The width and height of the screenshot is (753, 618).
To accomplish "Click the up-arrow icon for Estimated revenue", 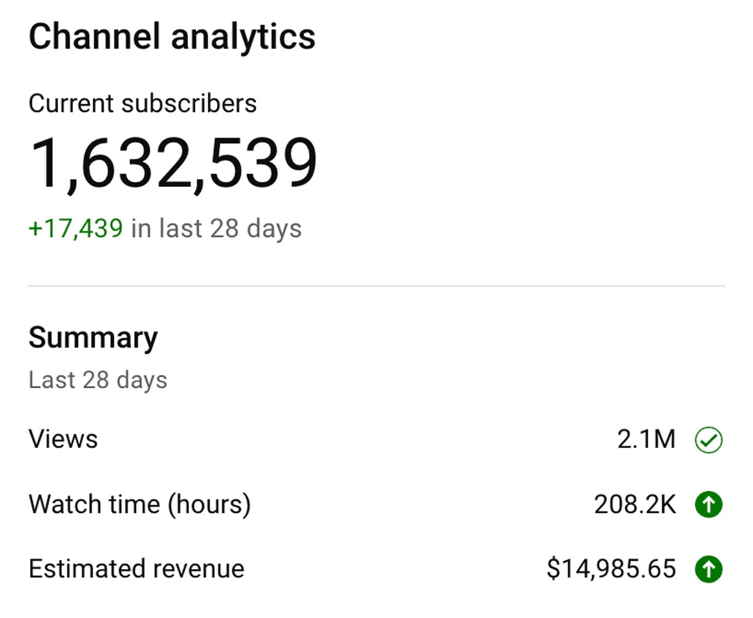I will 708,569.
